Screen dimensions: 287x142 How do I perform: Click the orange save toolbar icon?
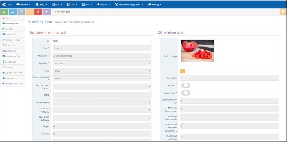coord(30,12)
